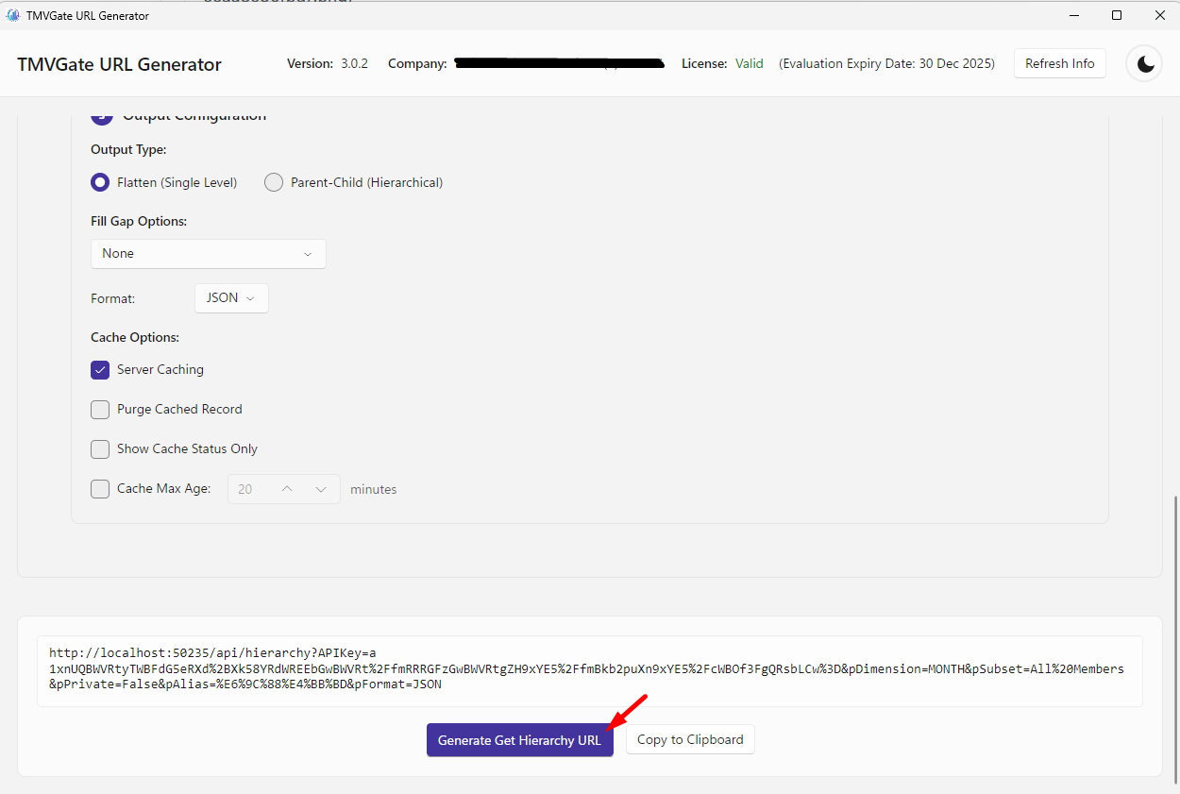Enable the Cache Max Age checkbox
The height and width of the screenshot is (794, 1180).
[100, 489]
